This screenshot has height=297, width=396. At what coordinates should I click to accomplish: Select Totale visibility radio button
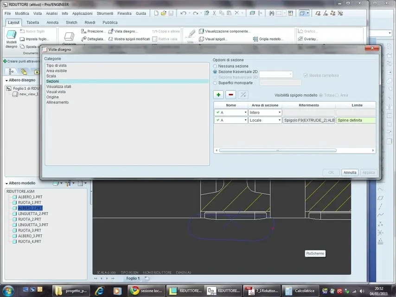pos(321,95)
